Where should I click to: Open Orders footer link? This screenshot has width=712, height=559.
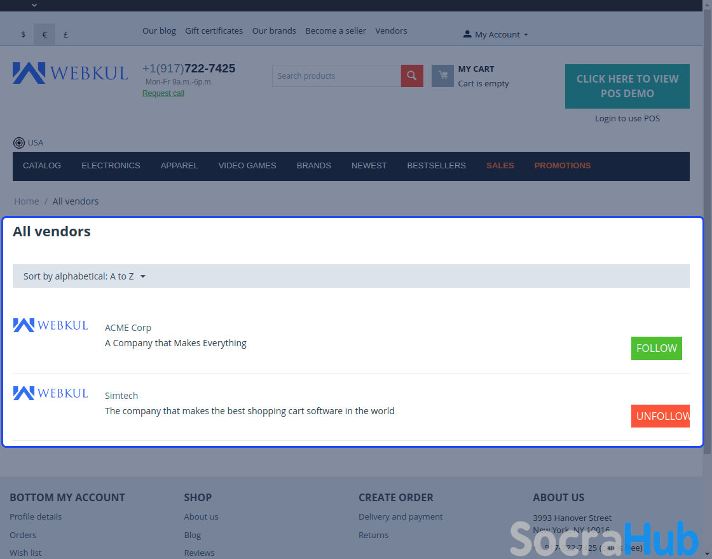[23, 535]
